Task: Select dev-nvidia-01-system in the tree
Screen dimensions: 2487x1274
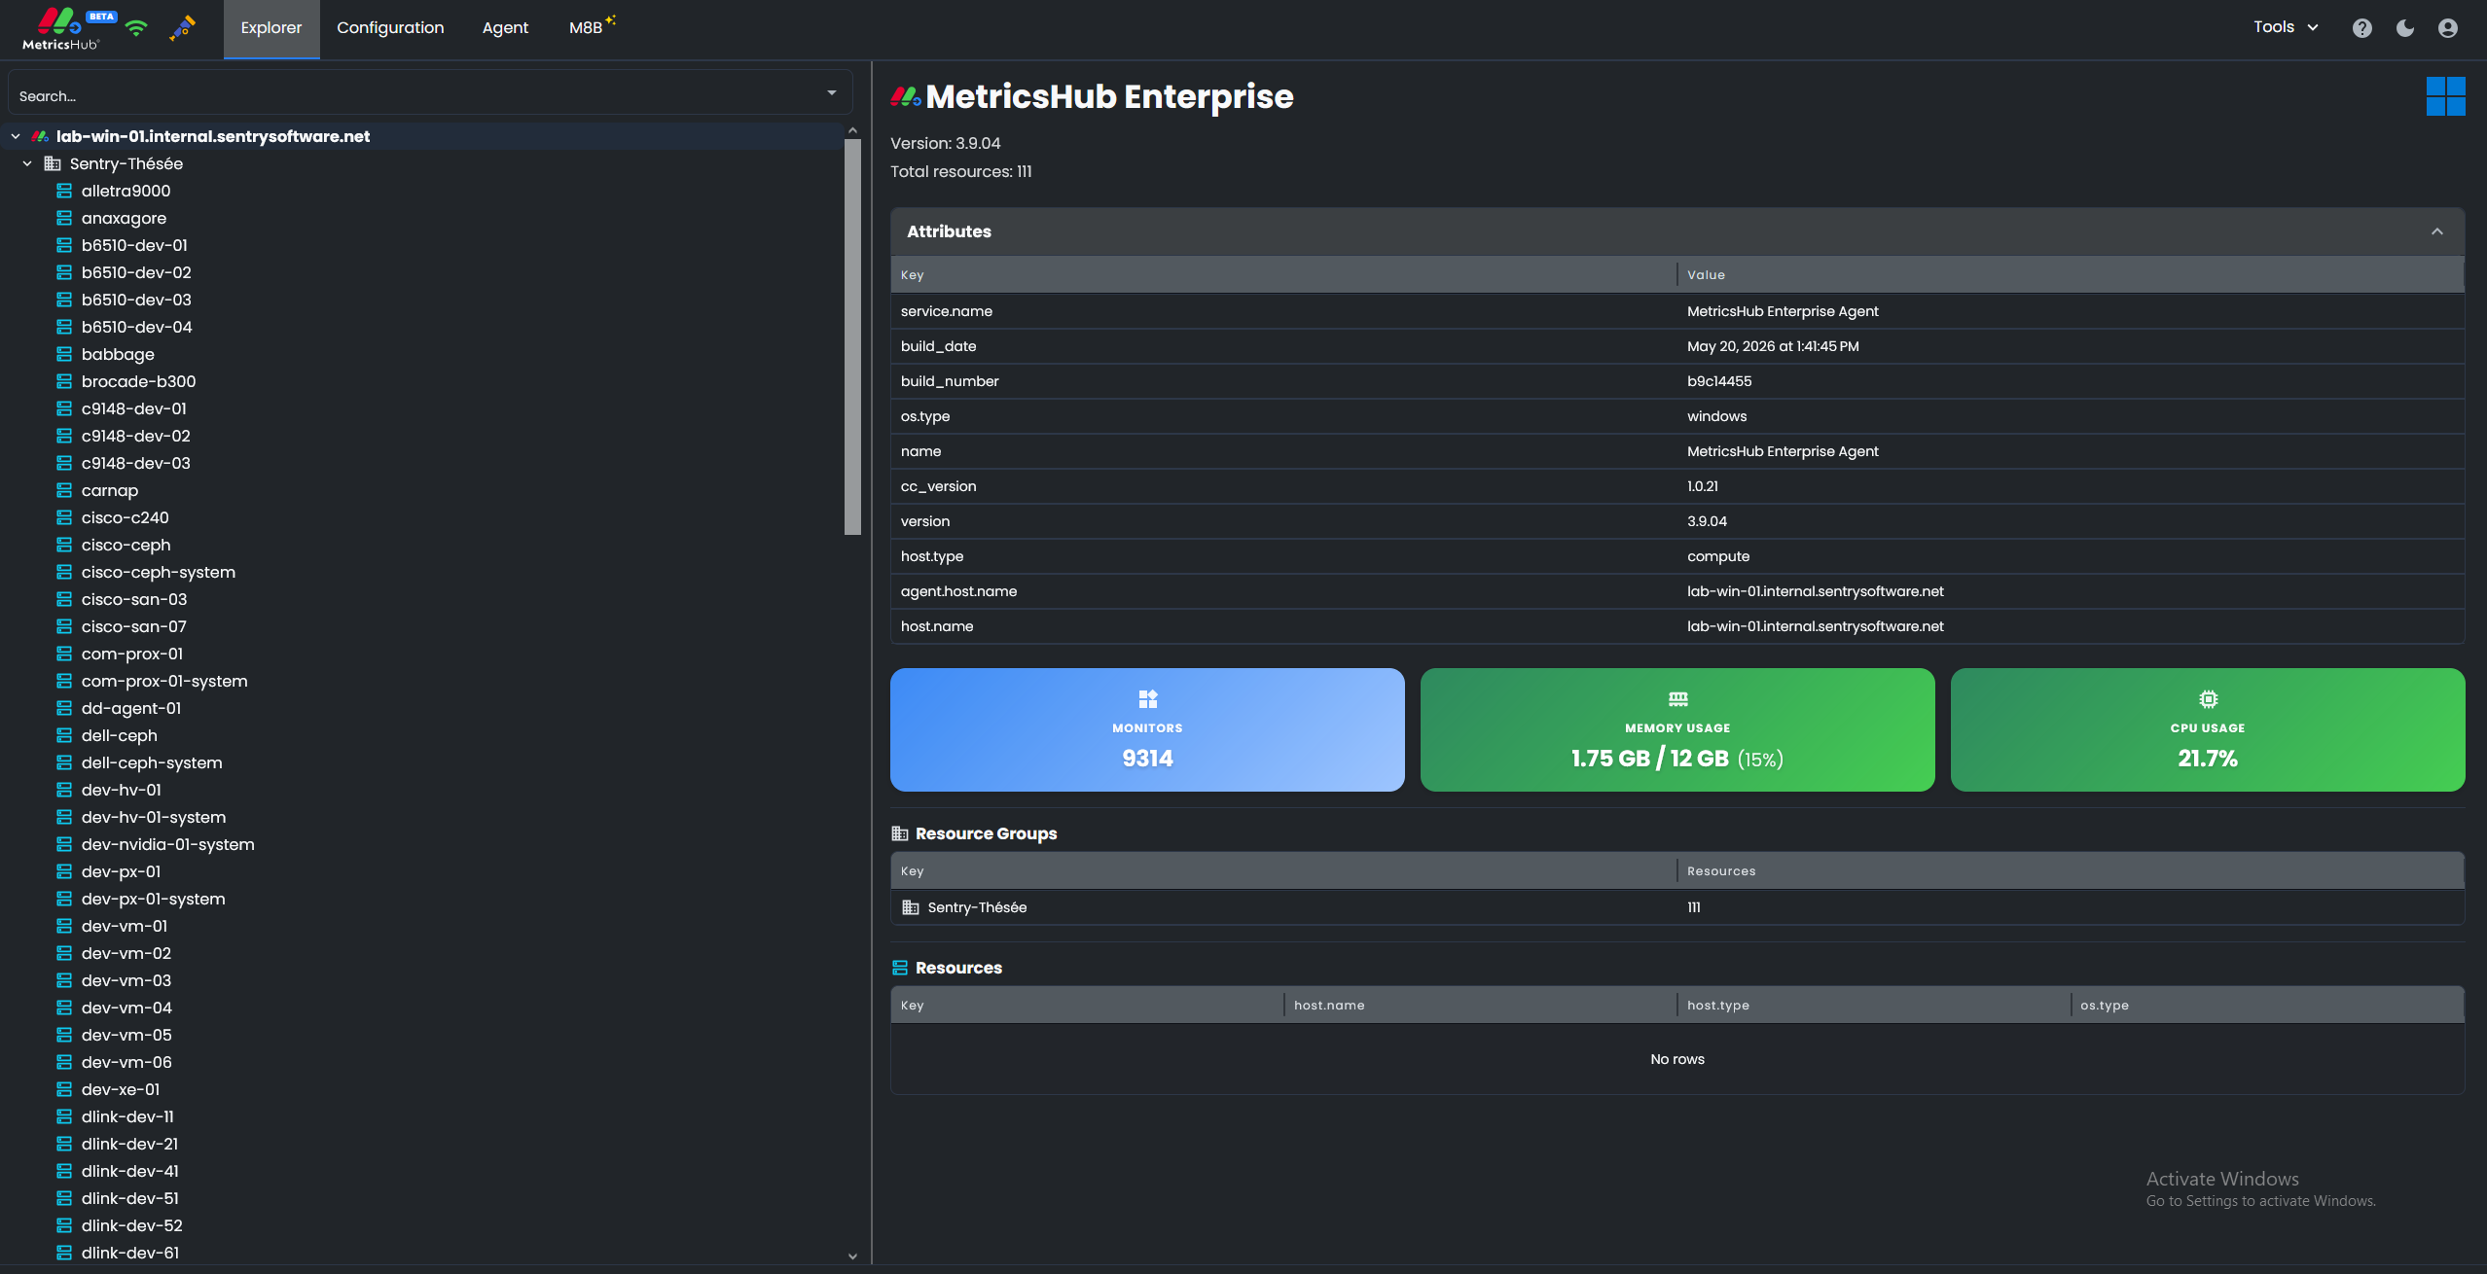Action: pyautogui.click(x=168, y=844)
